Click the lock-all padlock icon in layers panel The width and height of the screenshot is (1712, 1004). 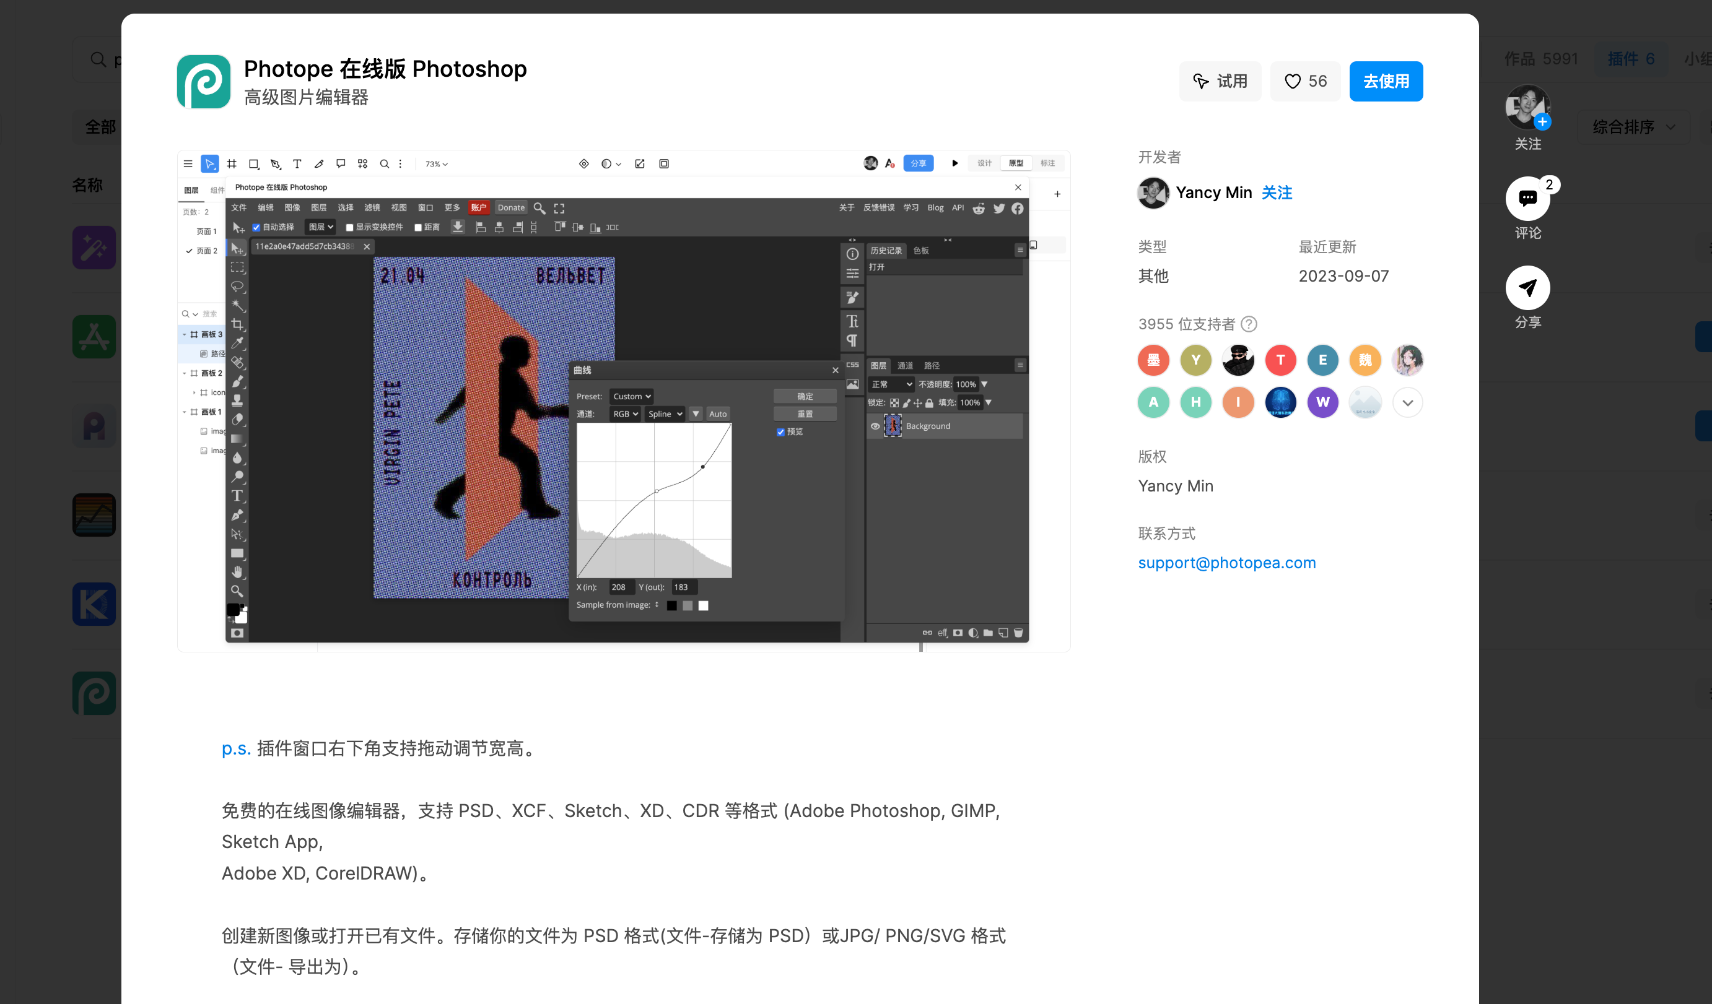929,403
